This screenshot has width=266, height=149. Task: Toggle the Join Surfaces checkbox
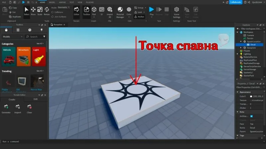coord(53,17)
